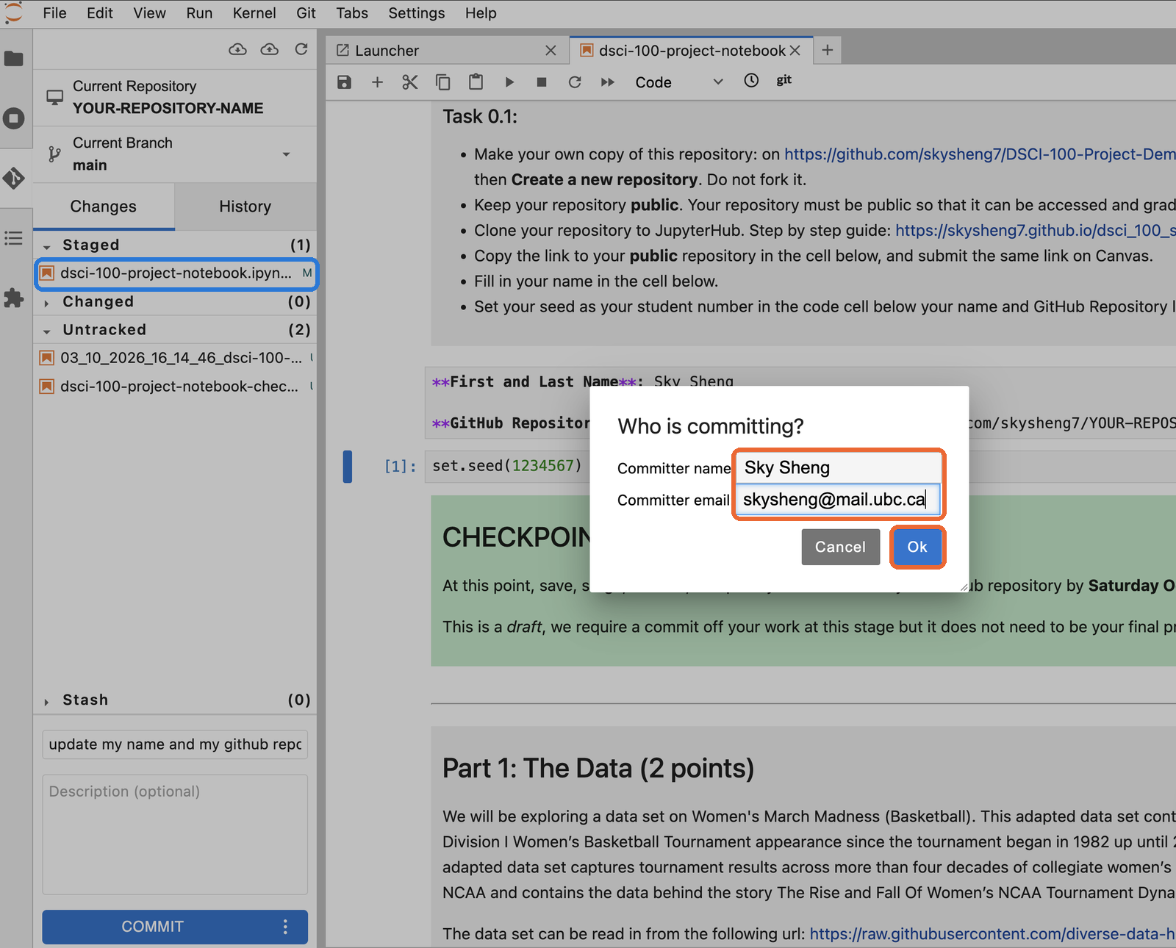Expand the Stash section

(x=47, y=701)
